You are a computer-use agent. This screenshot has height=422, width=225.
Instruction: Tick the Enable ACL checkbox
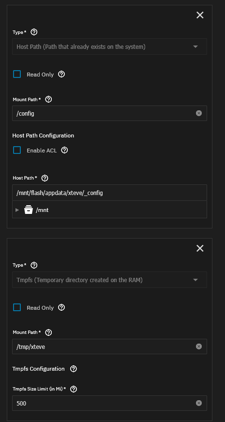pyautogui.click(x=17, y=150)
